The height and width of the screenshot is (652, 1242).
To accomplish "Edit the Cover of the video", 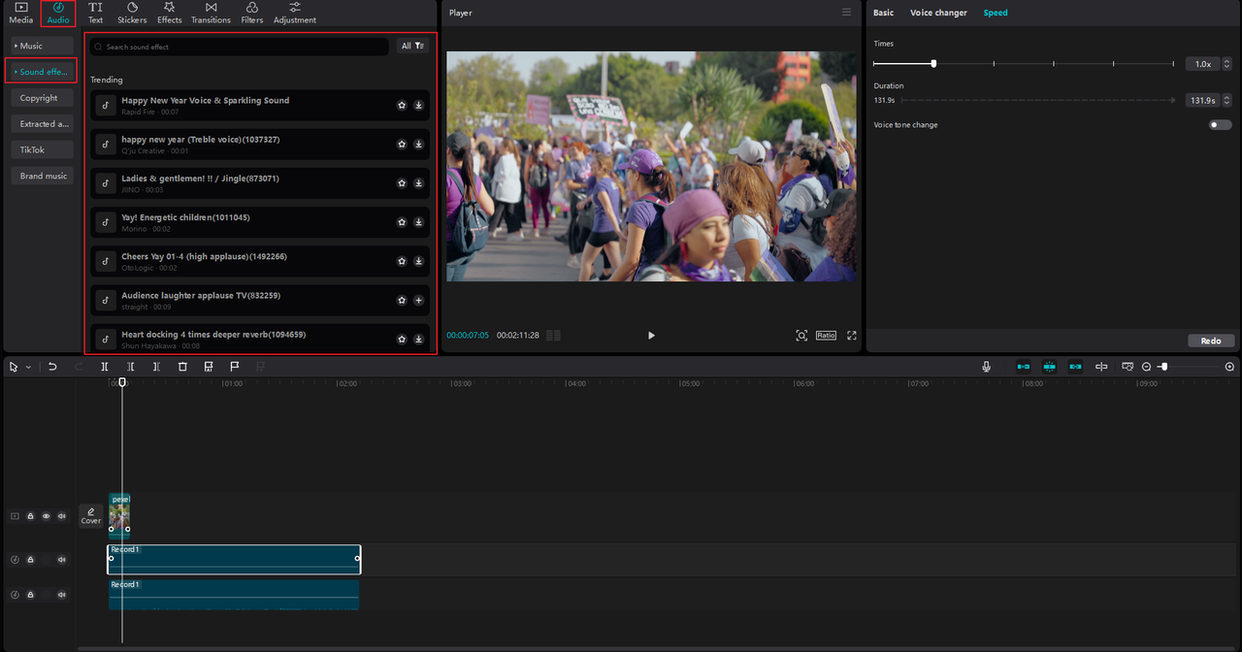I will 90,516.
